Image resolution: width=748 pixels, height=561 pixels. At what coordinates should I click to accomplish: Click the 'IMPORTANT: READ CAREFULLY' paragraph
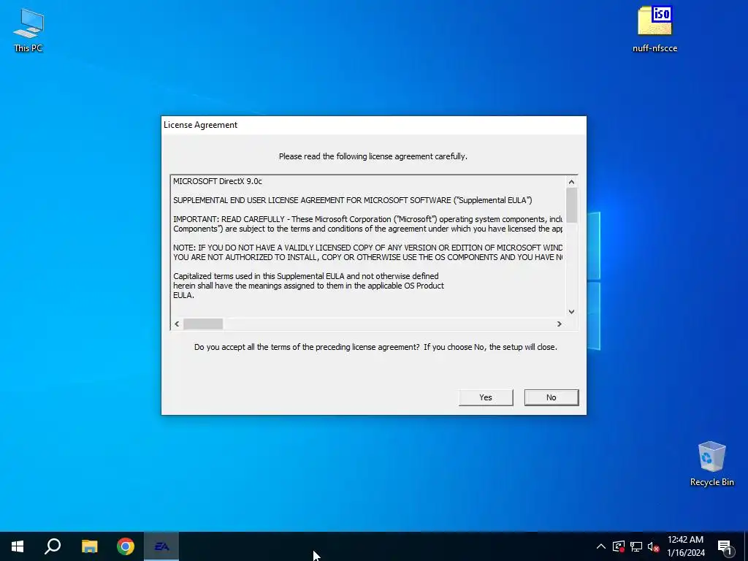coord(368,224)
